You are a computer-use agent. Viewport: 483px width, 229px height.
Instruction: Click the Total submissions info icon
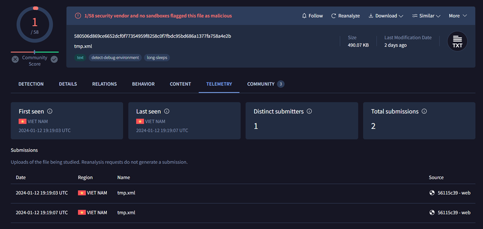coord(424,111)
